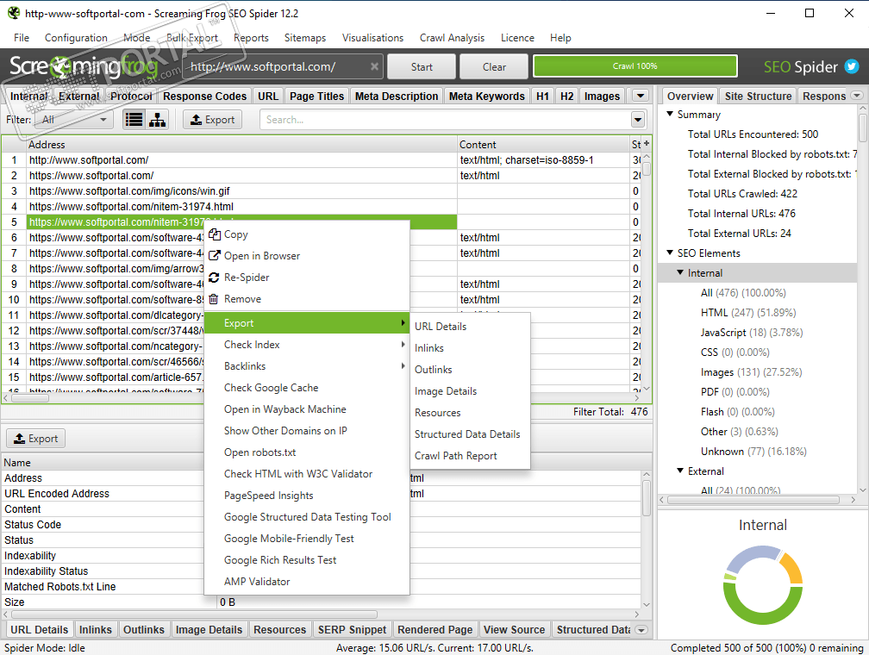Viewport: 869px width, 655px height.
Task: Open the search options dropdown arrow
Action: click(x=638, y=120)
